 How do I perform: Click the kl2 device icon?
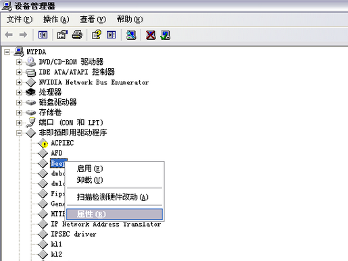tap(43, 254)
